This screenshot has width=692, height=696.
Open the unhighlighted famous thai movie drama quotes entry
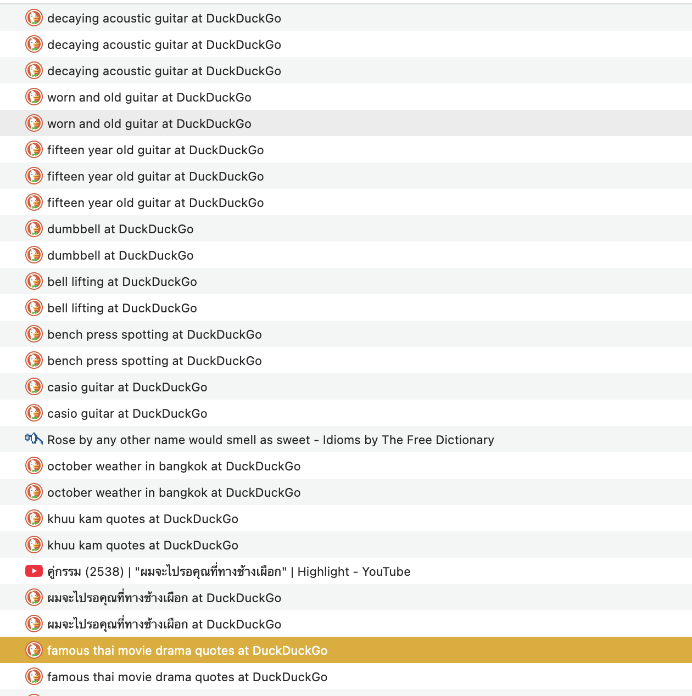pos(187,677)
